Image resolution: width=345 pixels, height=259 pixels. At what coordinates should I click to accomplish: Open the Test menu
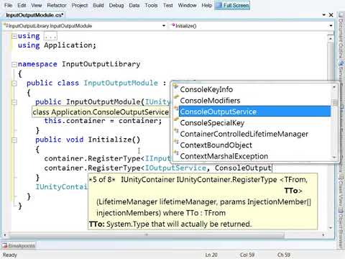coord(168,5)
